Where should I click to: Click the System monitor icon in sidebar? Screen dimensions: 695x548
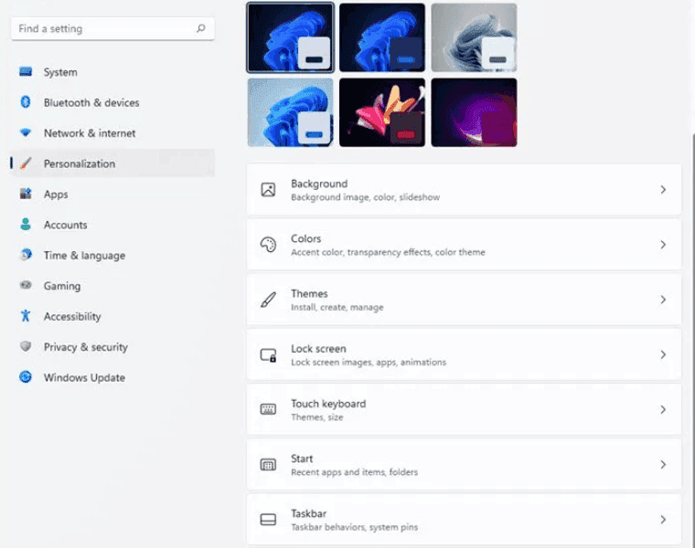point(26,72)
